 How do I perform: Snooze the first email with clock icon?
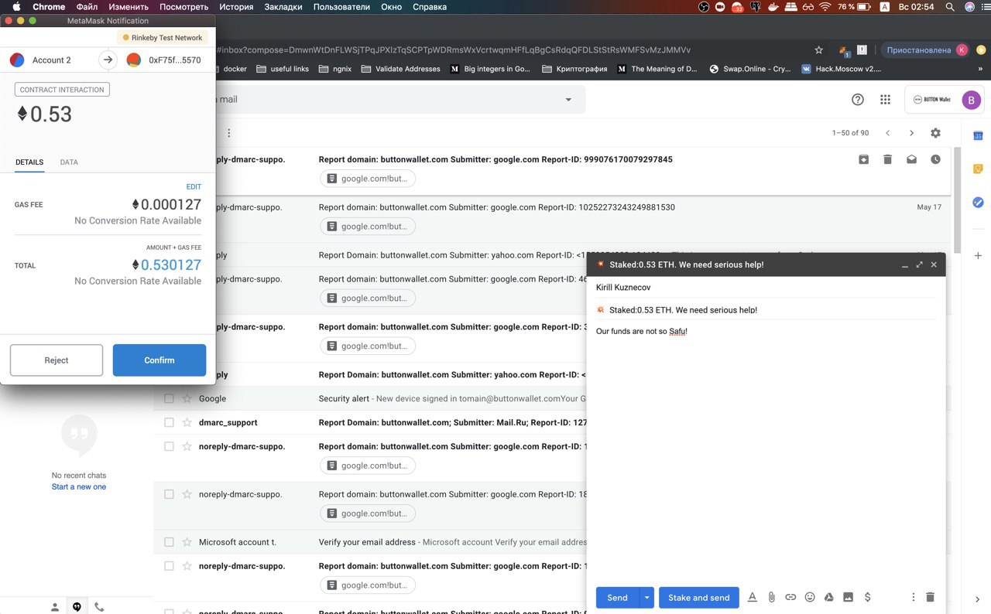tap(935, 159)
